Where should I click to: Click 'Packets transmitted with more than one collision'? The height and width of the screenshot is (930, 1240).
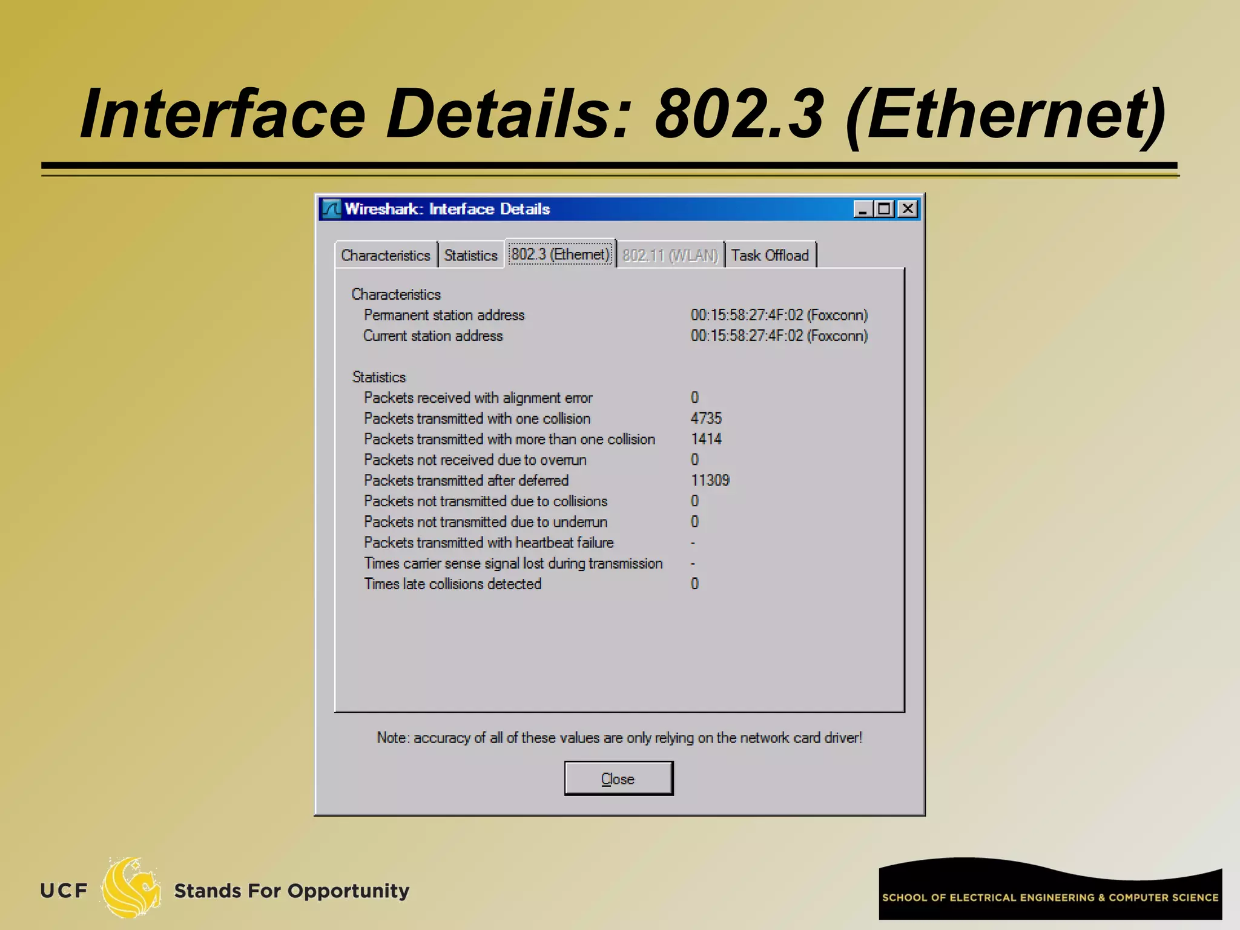[x=509, y=439]
